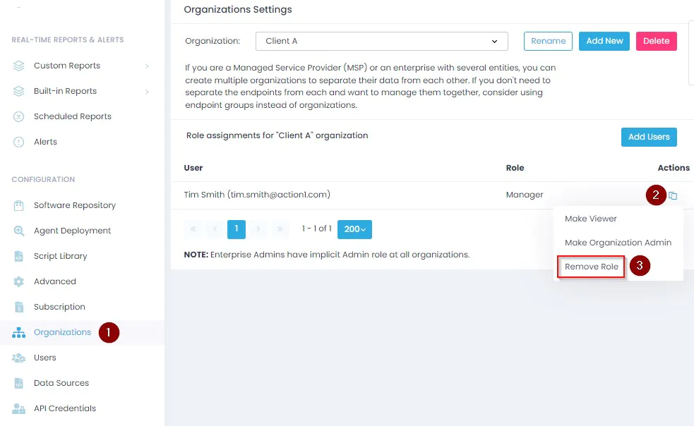Click the Rename button
Screen dimensions: 694x426
coord(548,41)
